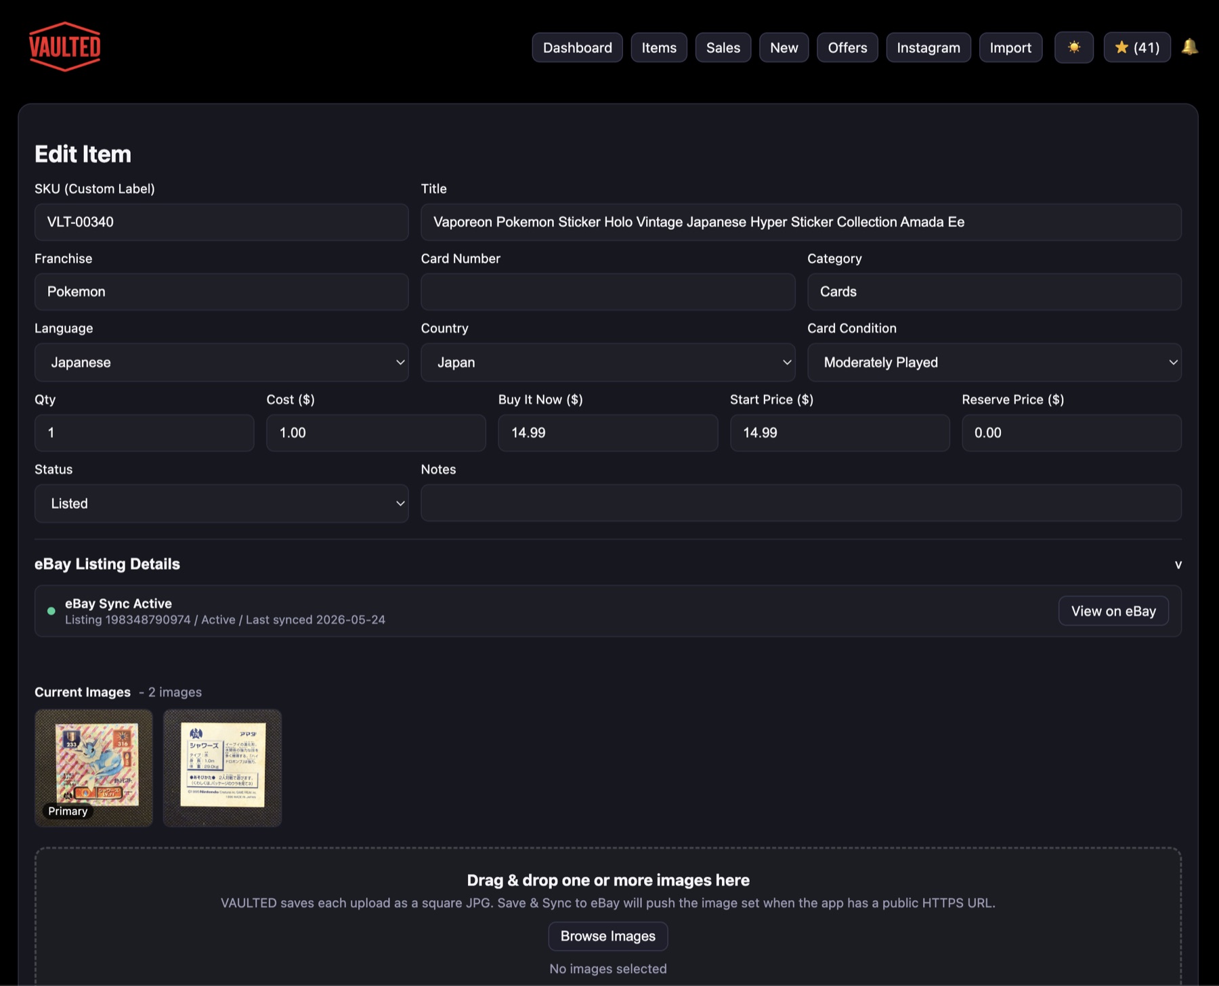This screenshot has width=1219, height=986.
Task: Open the Dashboard page
Action: (x=578, y=47)
